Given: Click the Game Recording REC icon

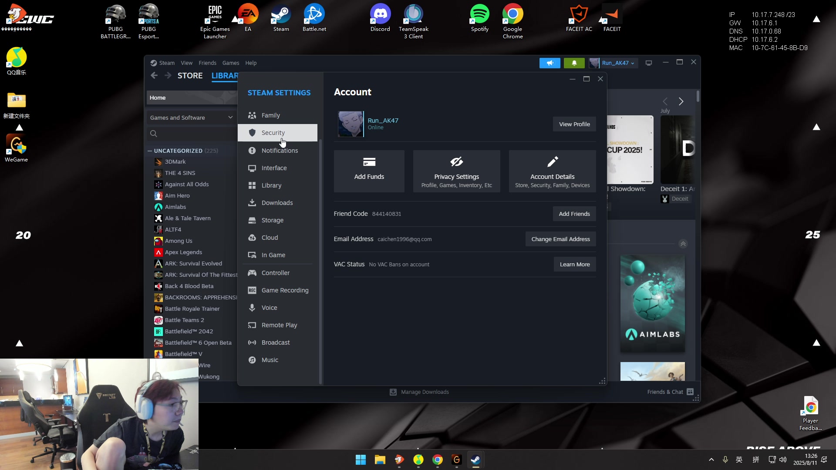Looking at the screenshot, I should (252, 290).
